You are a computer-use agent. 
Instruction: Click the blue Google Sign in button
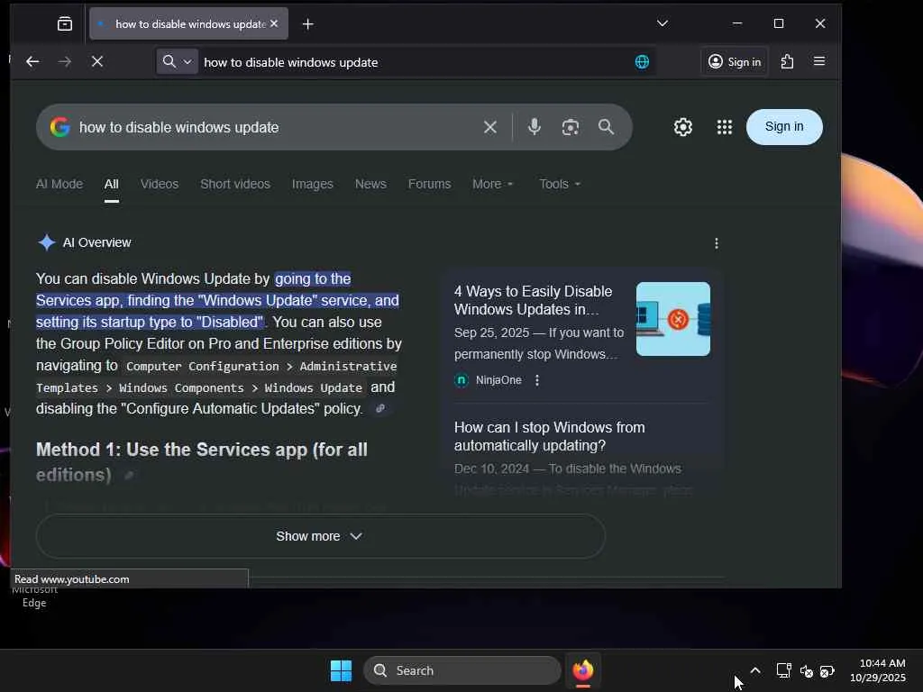click(784, 126)
